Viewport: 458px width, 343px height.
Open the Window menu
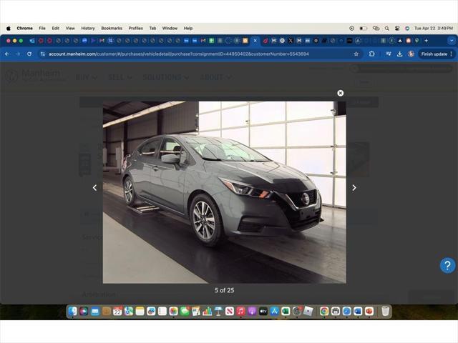coord(170,29)
